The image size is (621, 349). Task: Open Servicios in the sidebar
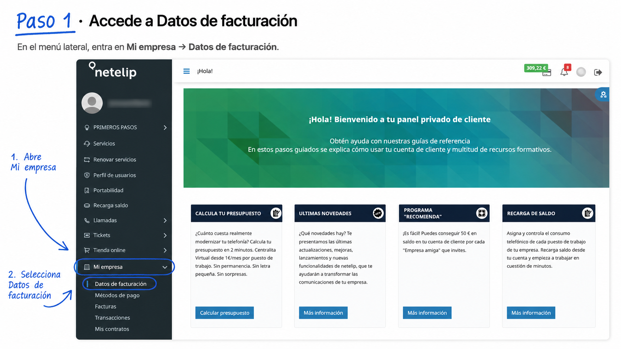(x=104, y=144)
